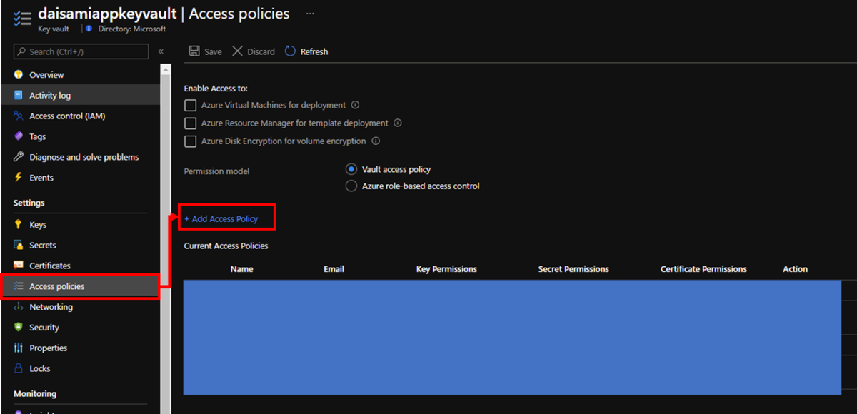Click the Certificates icon in sidebar

[19, 266]
